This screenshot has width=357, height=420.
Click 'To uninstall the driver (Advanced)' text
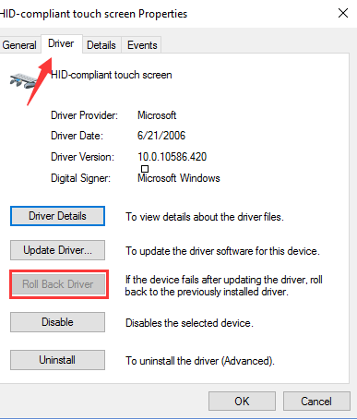tap(200, 361)
